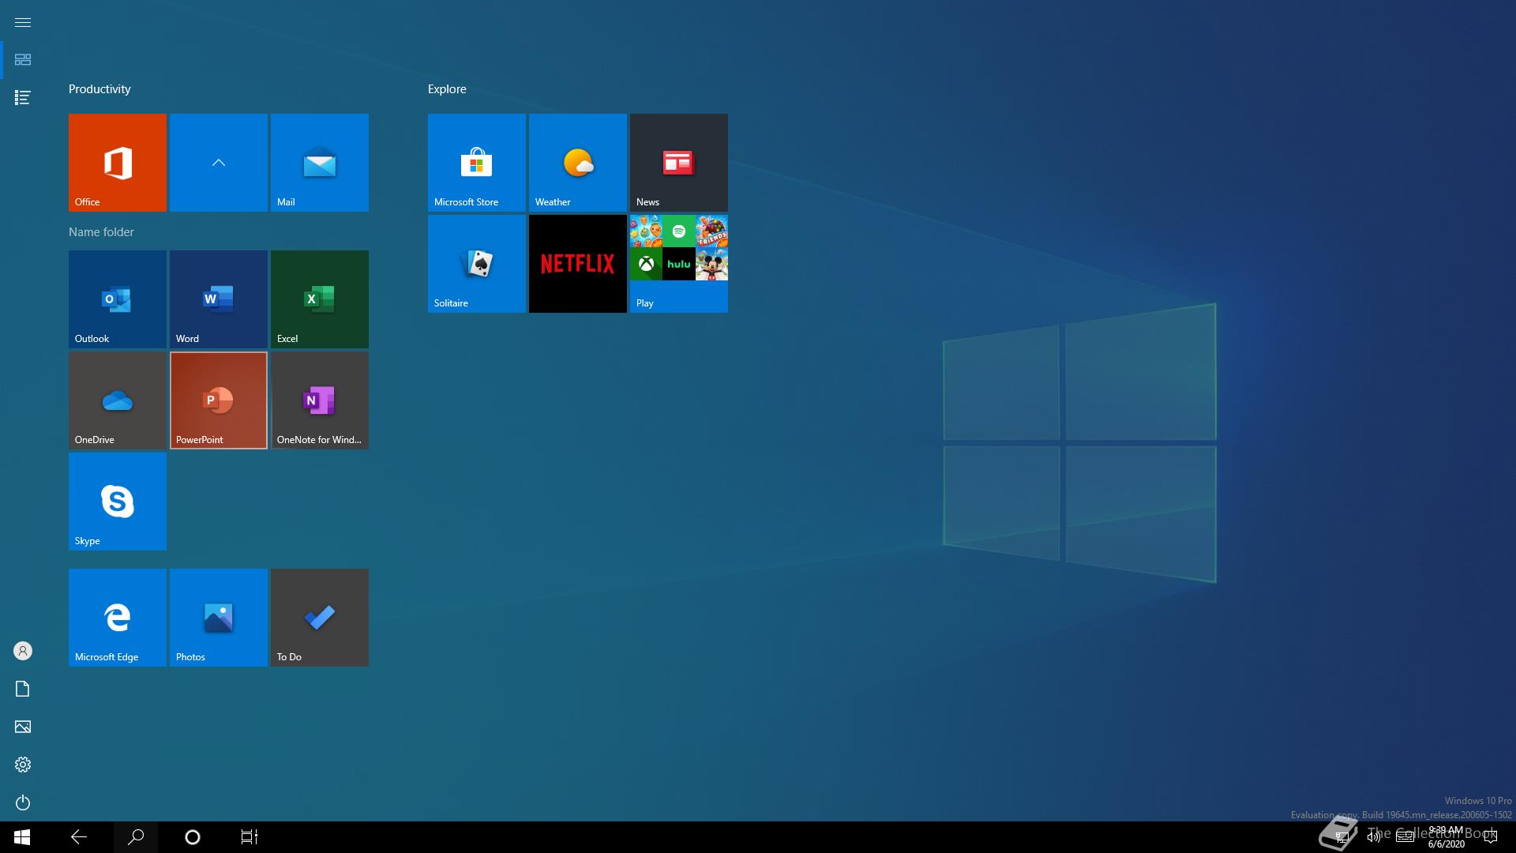Open taskbar Search magnifier
Viewport: 1516px width, 853px height.
tap(136, 837)
